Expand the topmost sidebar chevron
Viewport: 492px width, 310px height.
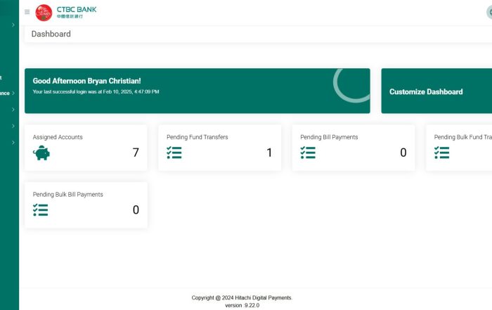click(13, 25)
